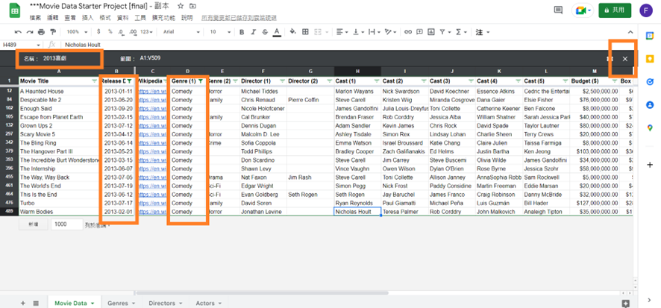
Task: Switch to the Actors sheet tab
Action: [x=208, y=303]
